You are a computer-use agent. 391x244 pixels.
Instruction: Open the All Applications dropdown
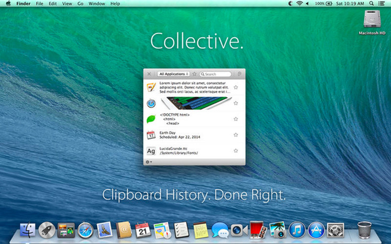[173, 74]
